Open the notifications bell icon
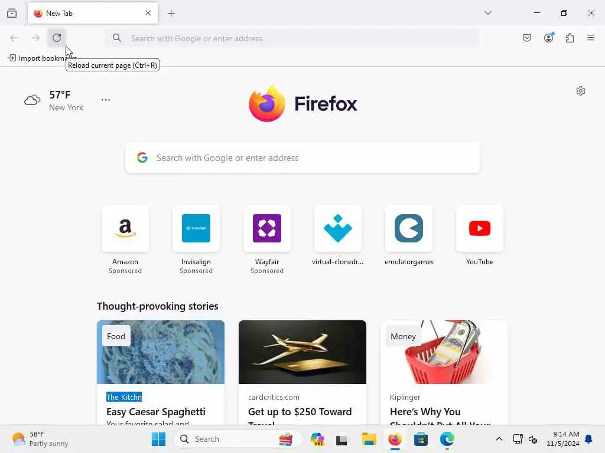Screen dimensions: 605x453 589,439
